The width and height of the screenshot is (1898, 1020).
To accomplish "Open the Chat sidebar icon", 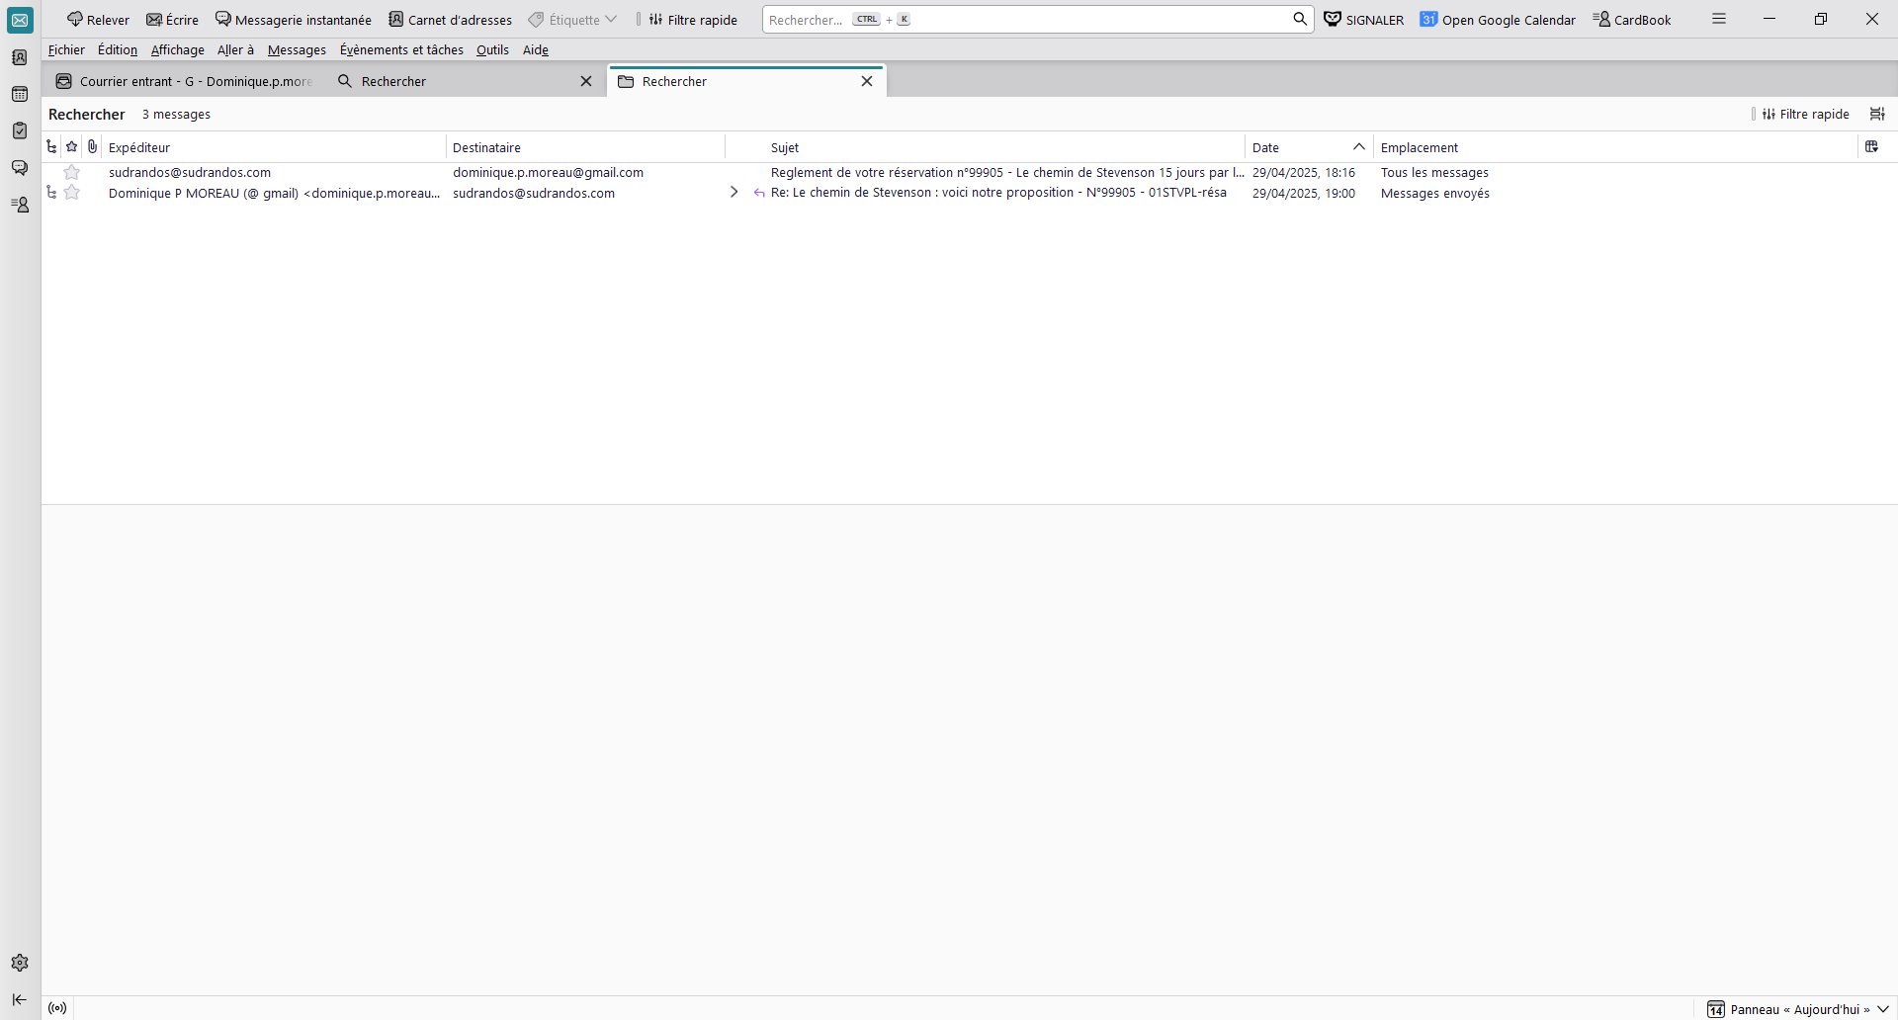I will pyautogui.click(x=20, y=168).
